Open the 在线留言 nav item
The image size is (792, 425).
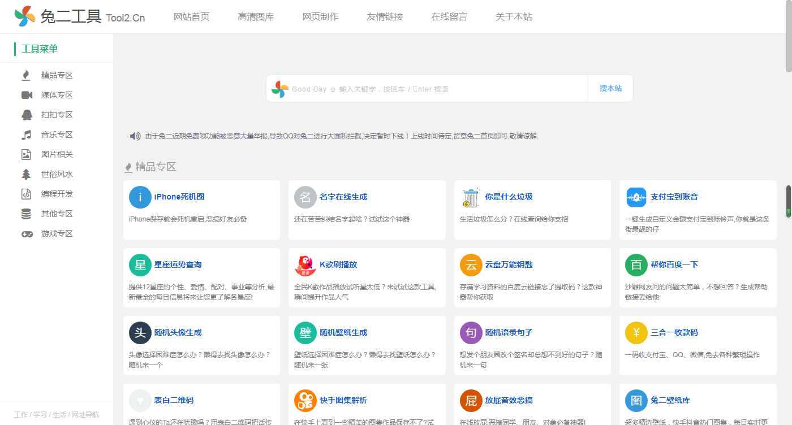449,17
